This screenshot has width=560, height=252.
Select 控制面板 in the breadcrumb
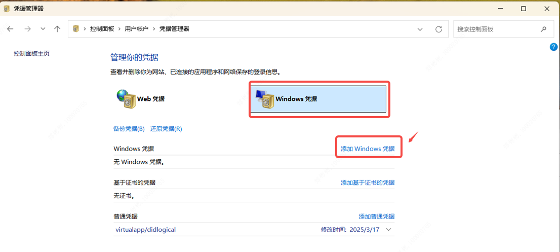point(102,29)
